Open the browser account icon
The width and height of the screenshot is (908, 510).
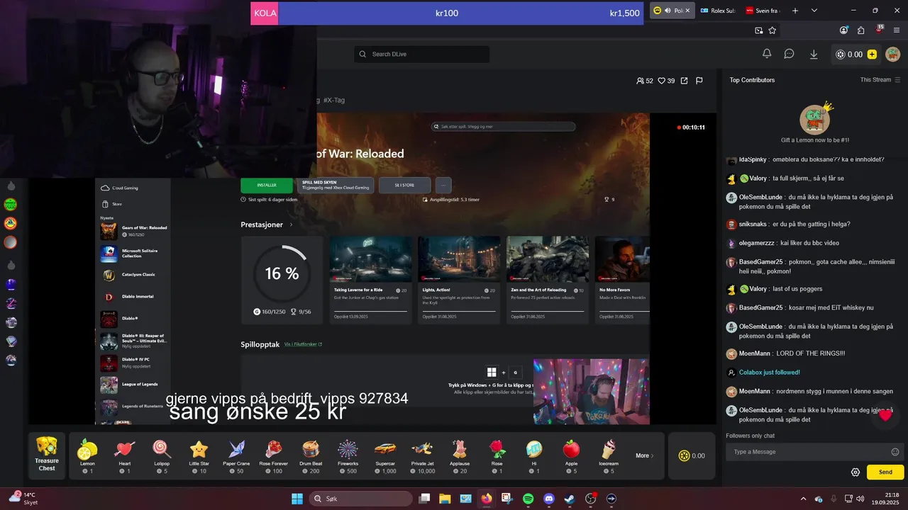pos(843,30)
